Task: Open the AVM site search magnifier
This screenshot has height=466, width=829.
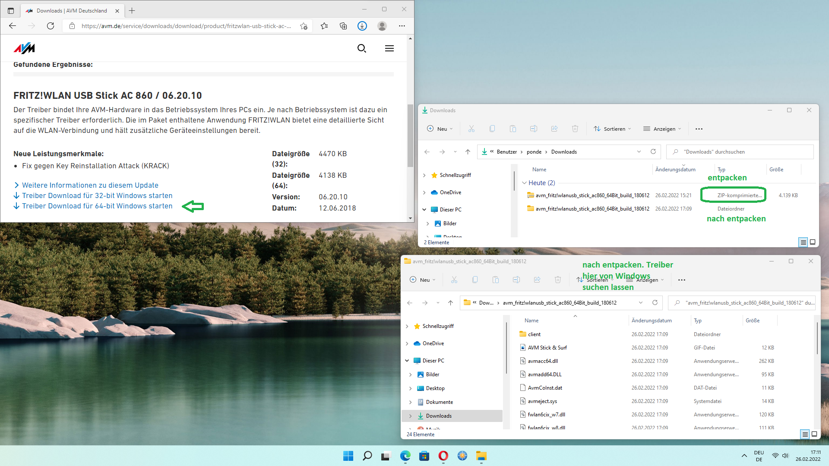Action: point(362,48)
